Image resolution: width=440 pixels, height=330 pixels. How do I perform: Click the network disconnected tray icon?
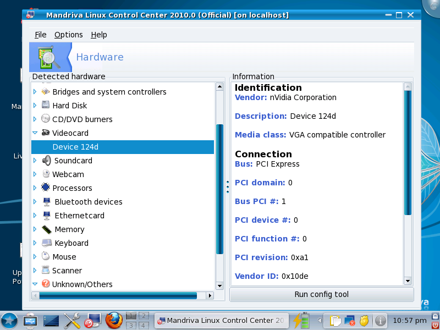tap(350, 321)
